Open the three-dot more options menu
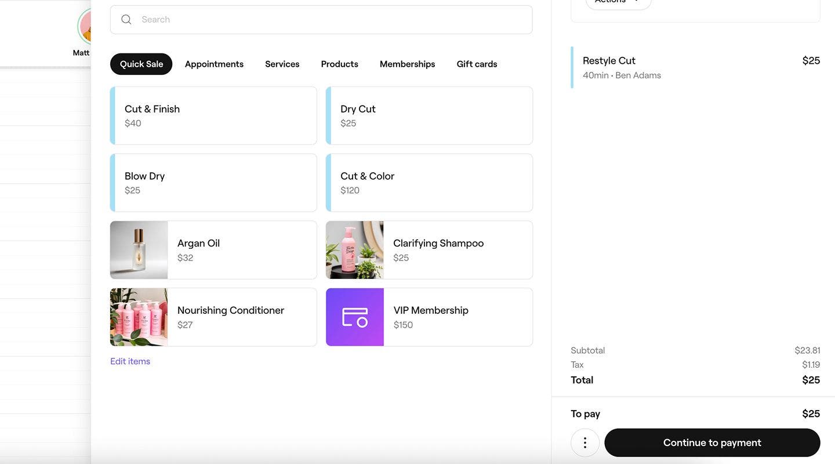835x464 pixels. 585,443
